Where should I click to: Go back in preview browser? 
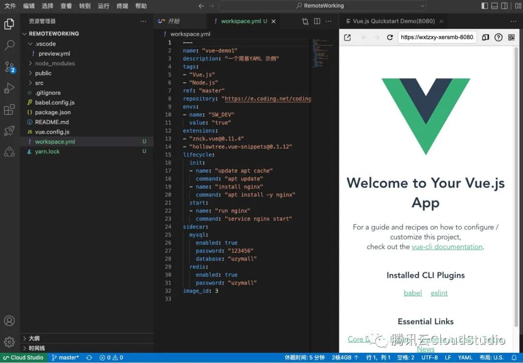coord(364,37)
